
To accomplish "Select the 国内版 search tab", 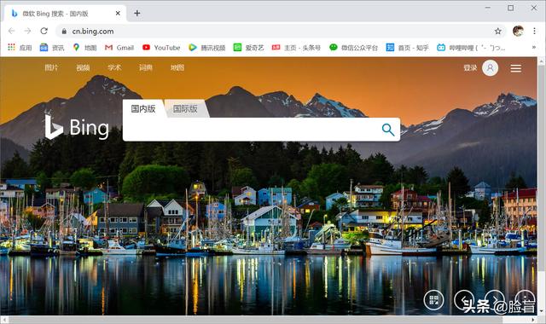I will [143, 108].
